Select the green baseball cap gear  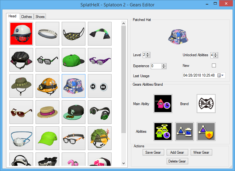pyautogui.click(x=74, y=60)
